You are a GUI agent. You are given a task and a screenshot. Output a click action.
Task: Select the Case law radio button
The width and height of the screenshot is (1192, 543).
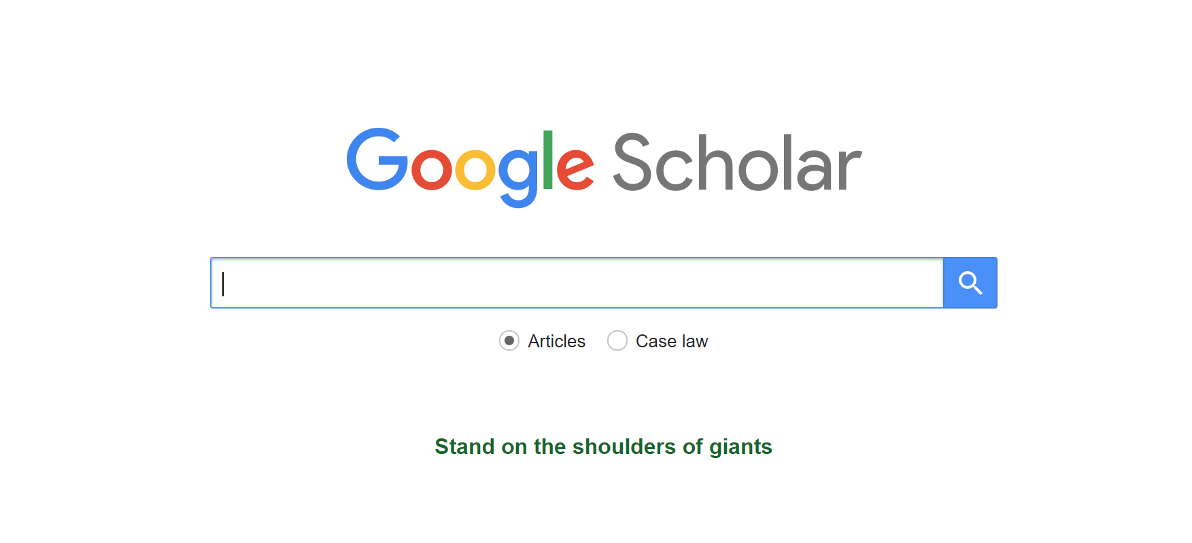pos(617,340)
